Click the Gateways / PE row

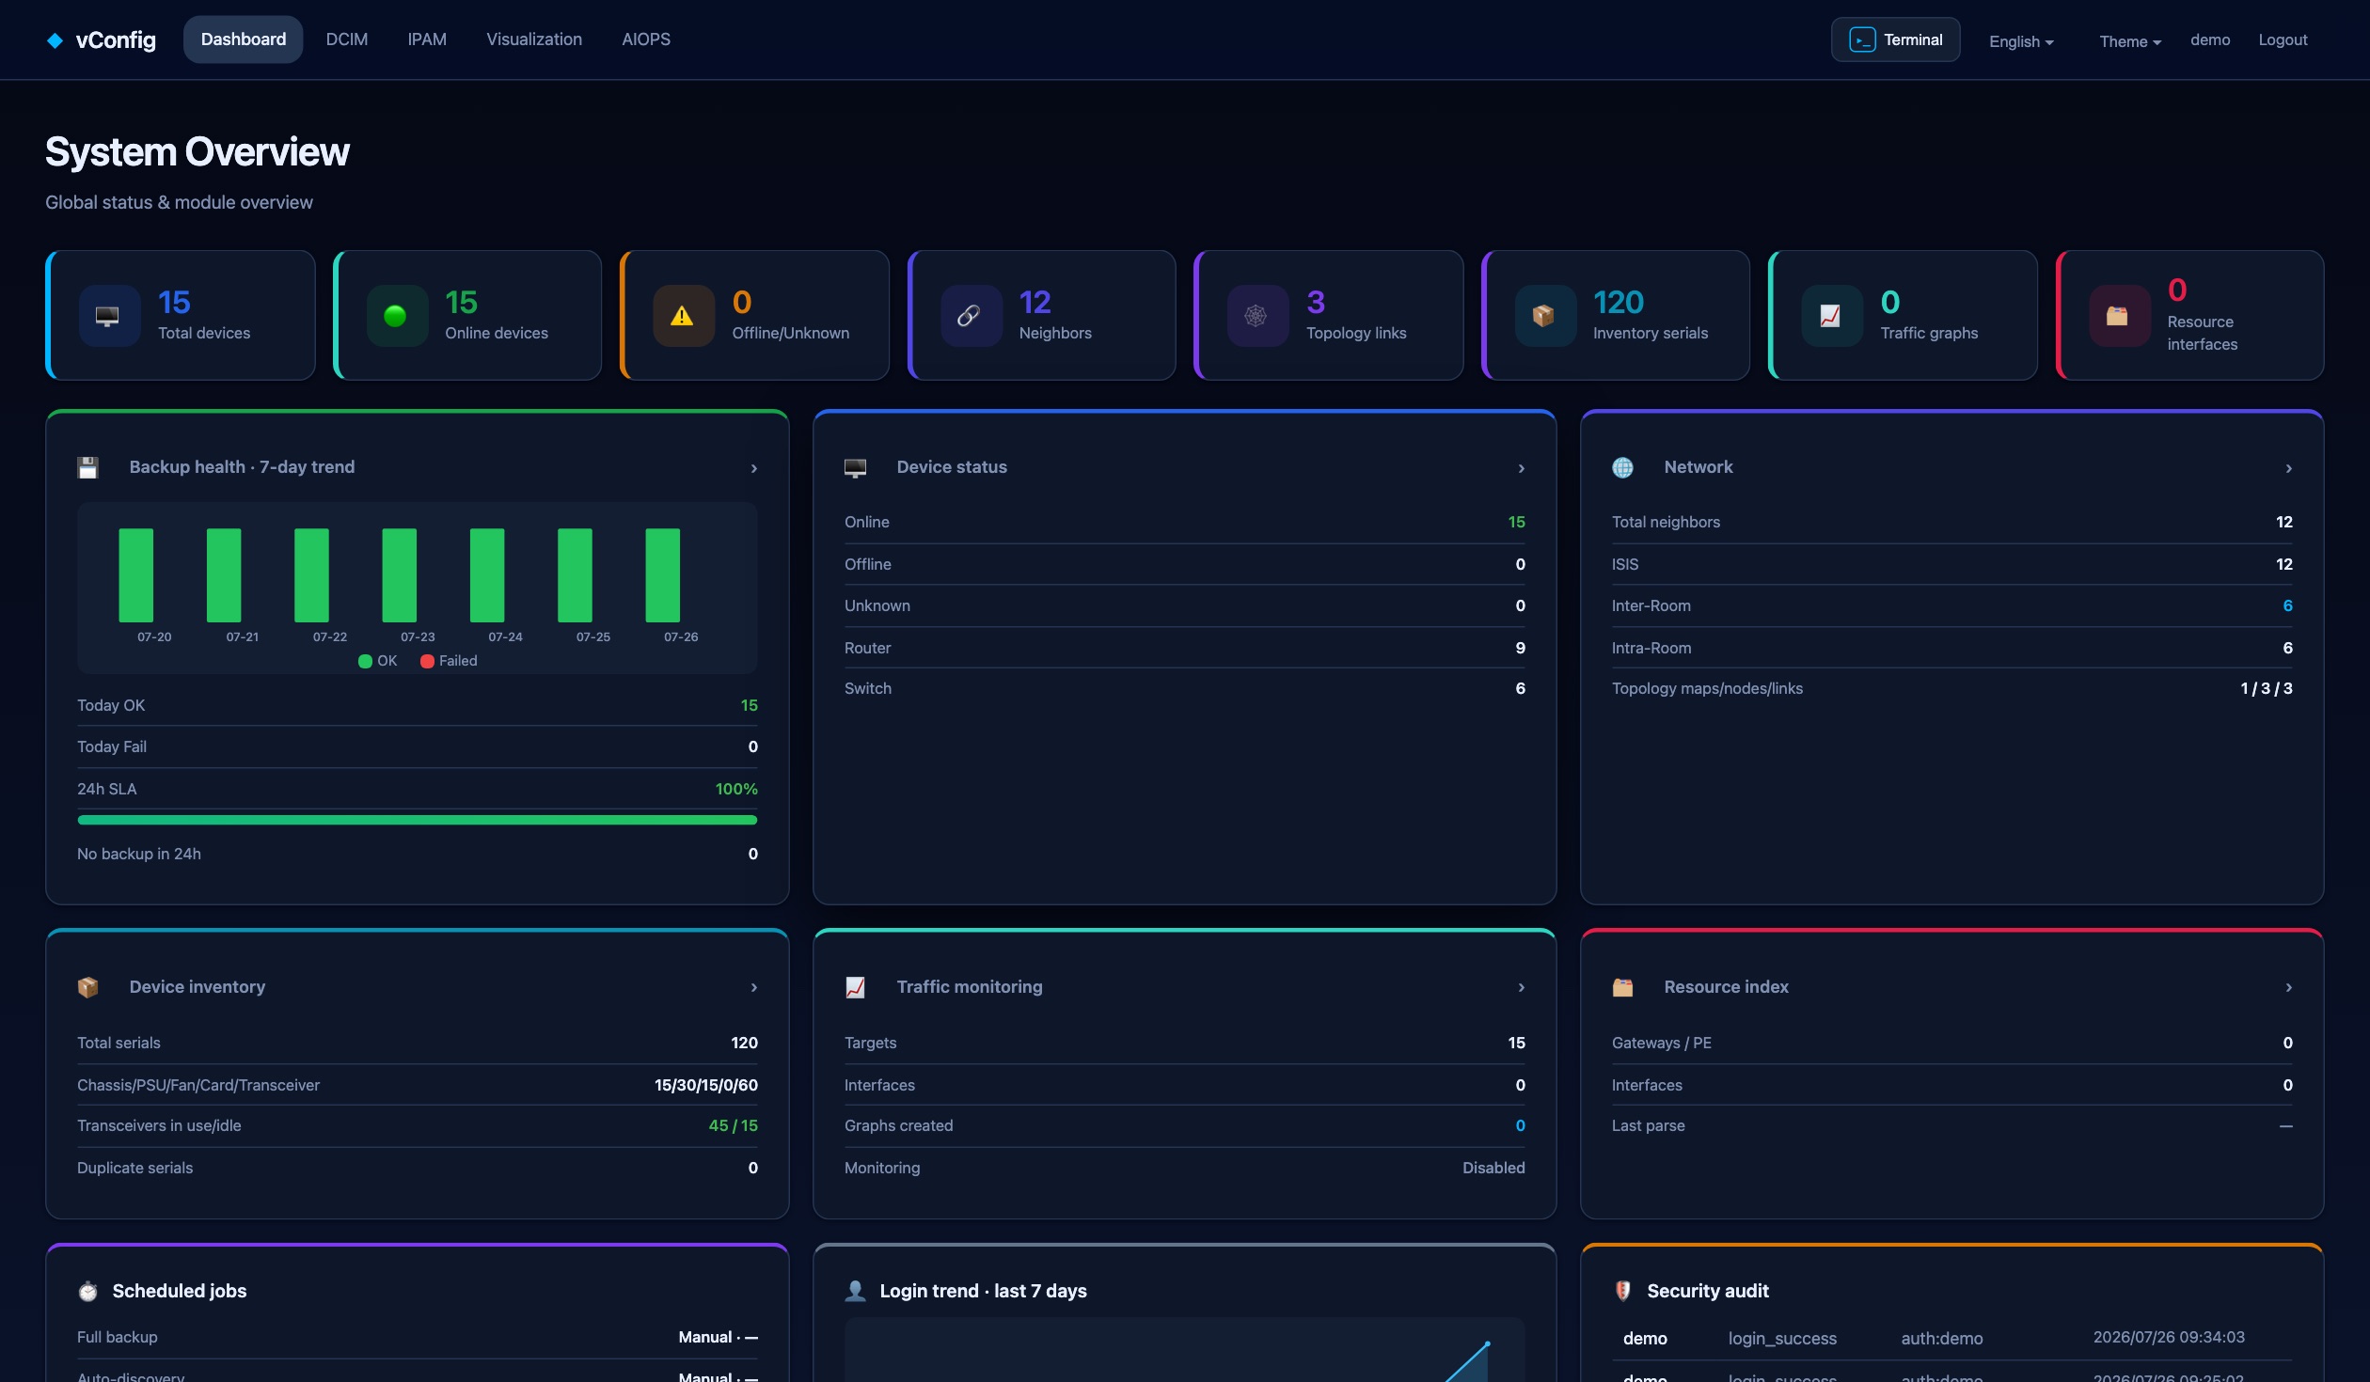(1952, 1043)
